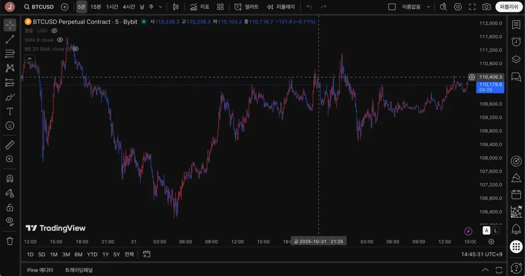The image size is (525, 276).
Task: Select the Fibonacci retracement tool
Action: tap(10, 54)
